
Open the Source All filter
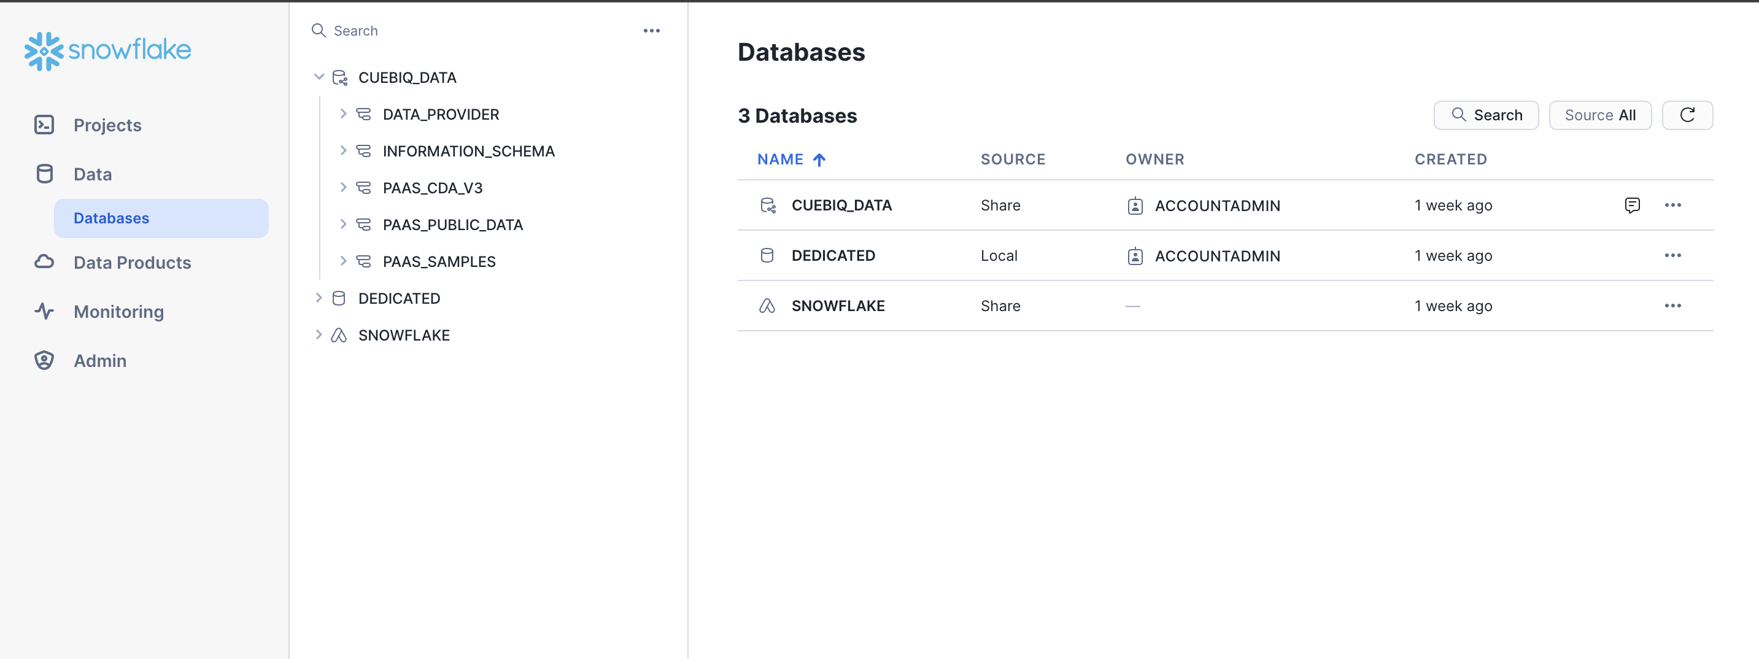pyautogui.click(x=1600, y=115)
